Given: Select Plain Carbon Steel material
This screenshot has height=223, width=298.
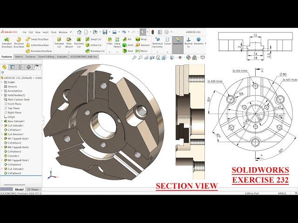Looking at the screenshot, I should click(17, 99).
